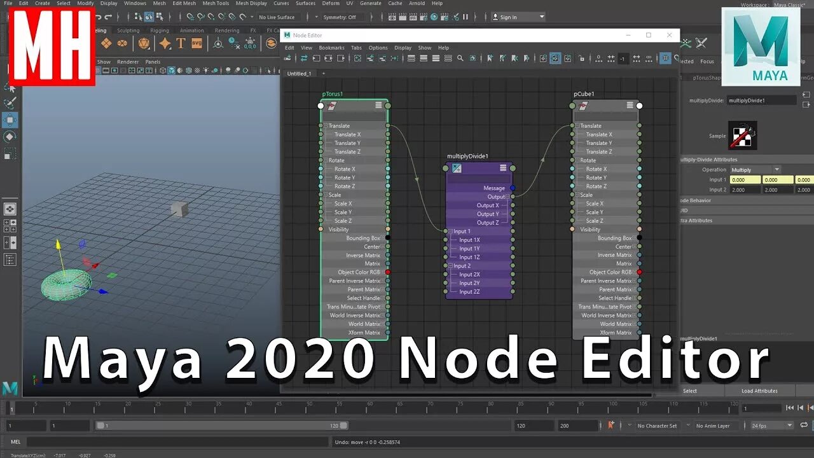Viewport: 814px width, 458px height.
Task: Open Bookmarks menu in Node Editor
Action: (x=331, y=48)
